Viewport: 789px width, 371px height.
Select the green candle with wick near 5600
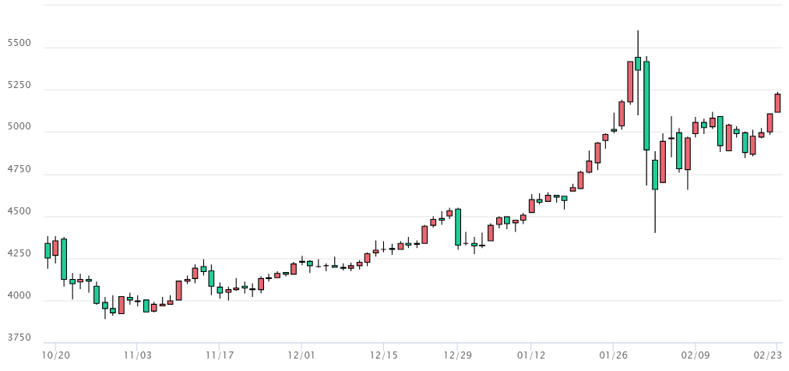[638, 63]
